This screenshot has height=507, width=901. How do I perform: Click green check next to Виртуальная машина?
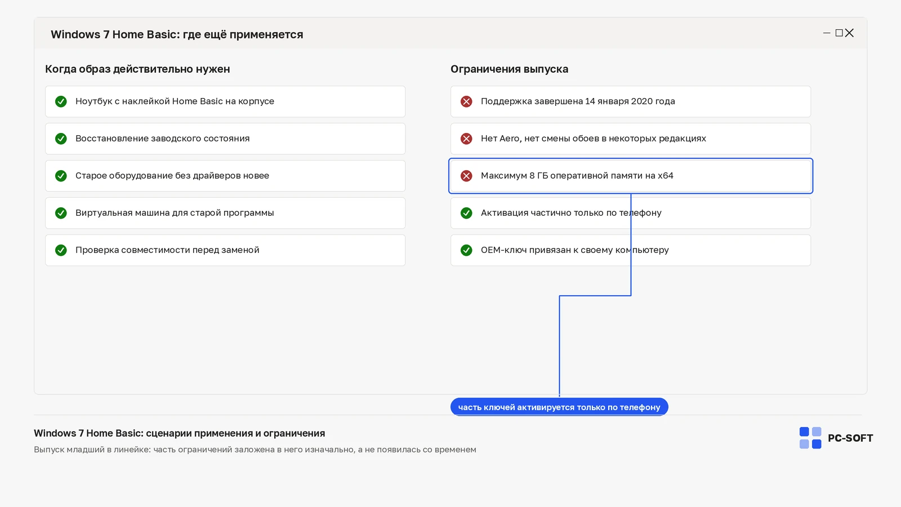pos(61,213)
